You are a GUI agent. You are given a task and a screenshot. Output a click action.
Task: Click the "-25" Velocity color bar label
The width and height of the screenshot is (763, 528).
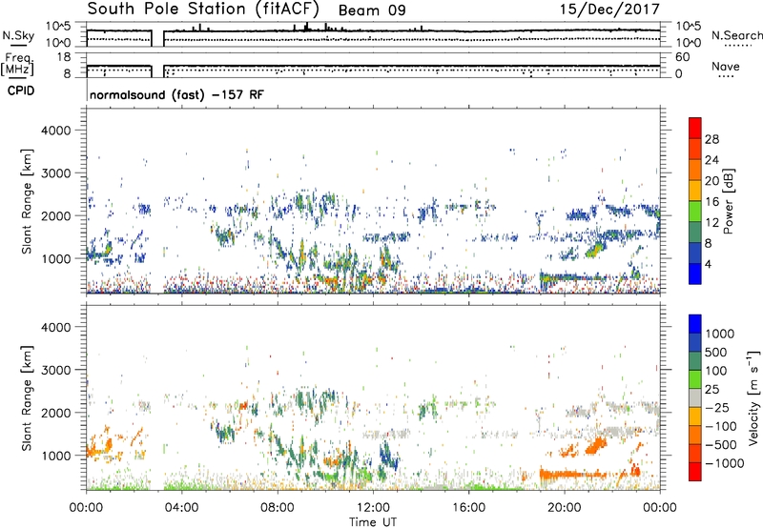click(716, 408)
